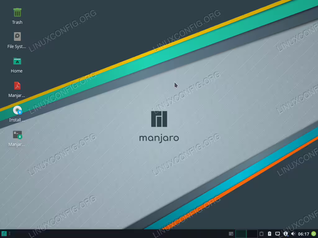The height and width of the screenshot is (238, 318).
Task: Open the green session logout button
Action: 314,234
